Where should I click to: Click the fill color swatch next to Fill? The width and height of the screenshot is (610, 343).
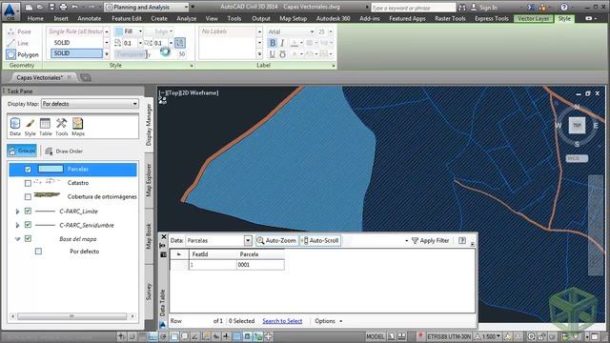point(118,31)
